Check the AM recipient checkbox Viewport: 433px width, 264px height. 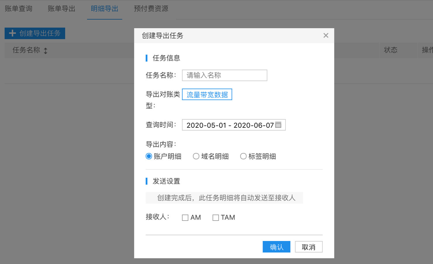pyautogui.click(x=185, y=218)
